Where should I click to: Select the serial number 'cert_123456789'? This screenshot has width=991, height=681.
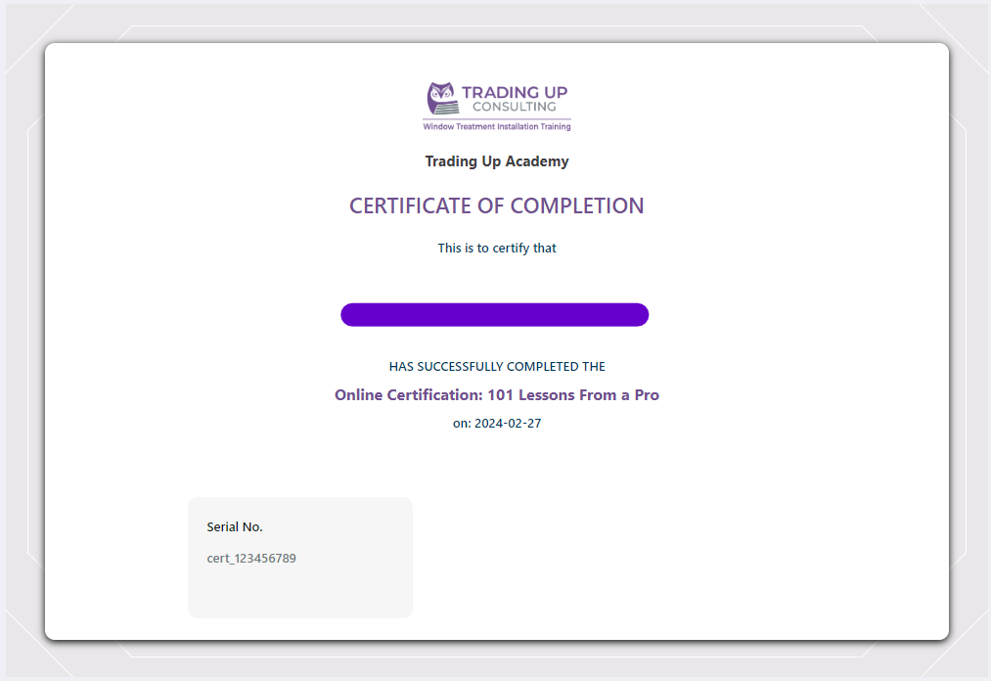[251, 559]
